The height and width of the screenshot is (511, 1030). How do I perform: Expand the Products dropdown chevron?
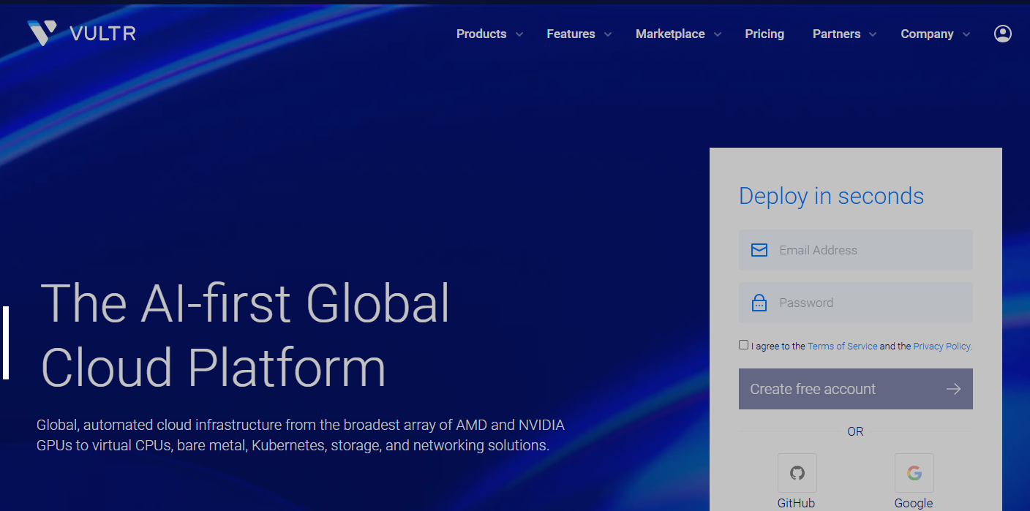pos(519,34)
